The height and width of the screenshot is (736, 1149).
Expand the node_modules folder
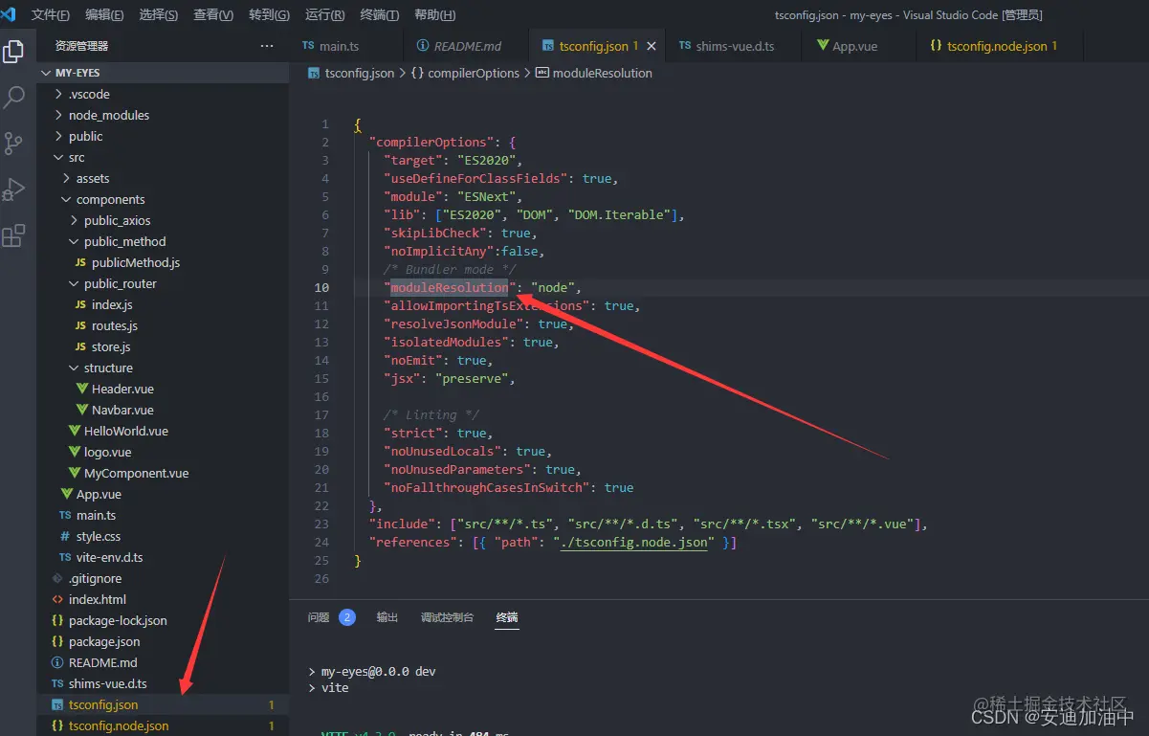[x=163, y=115]
